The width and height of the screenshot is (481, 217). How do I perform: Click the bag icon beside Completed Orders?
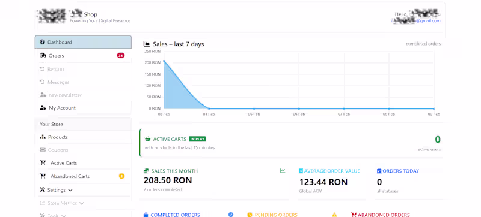pyautogui.click(x=146, y=215)
